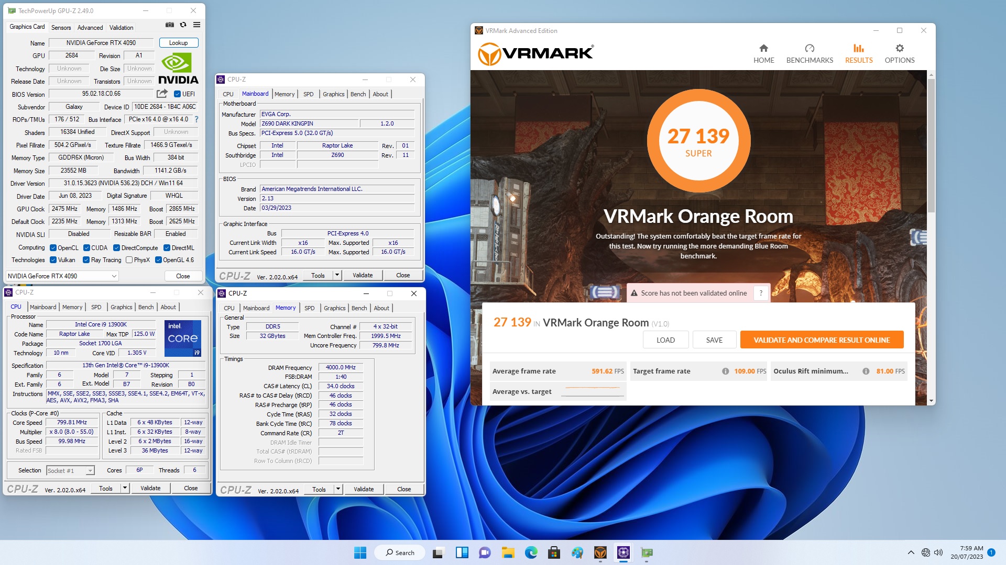
Task: Toggle the CUDA checkbox
Action: 86,248
